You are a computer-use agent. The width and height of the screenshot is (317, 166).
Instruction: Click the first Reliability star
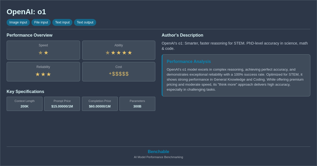pyautogui.click(x=38, y=74)
